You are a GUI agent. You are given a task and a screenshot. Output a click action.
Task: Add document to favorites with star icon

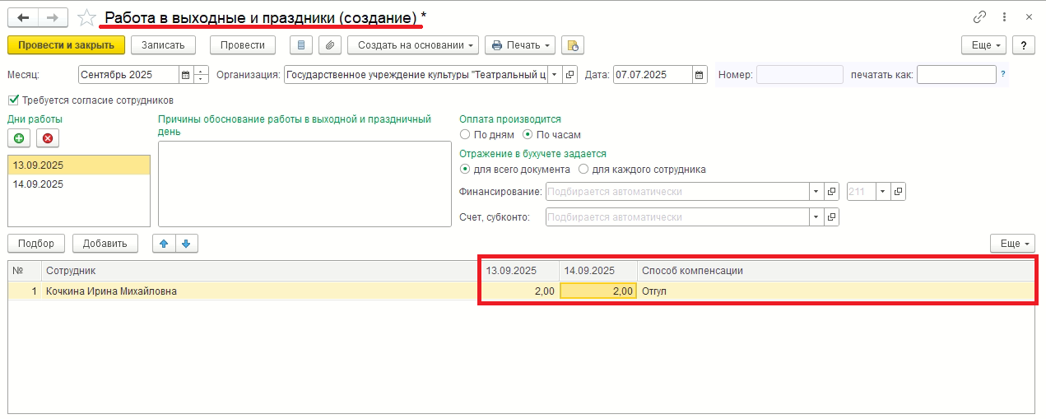[x=86, y=17]
